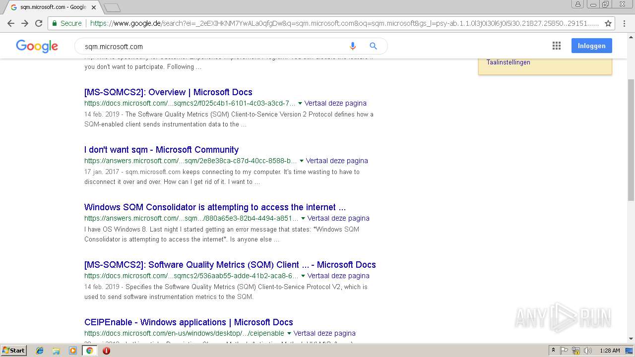The height and width of the screenshot is (357, 635).
Task: Click 'Vertaal deze pagina' for 'I don't want sqm'
Action: pos(337,161)
